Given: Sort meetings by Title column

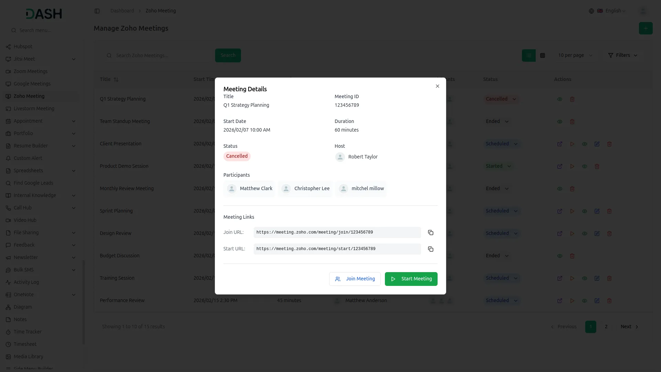Looking at the screenshot, I should [x=109, y=80].
